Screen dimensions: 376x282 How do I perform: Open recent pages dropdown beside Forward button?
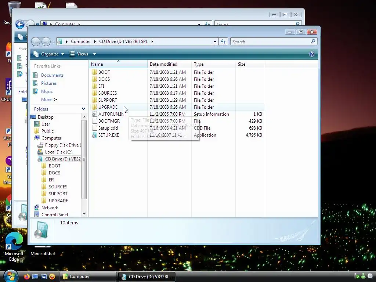tap(53, 42)
